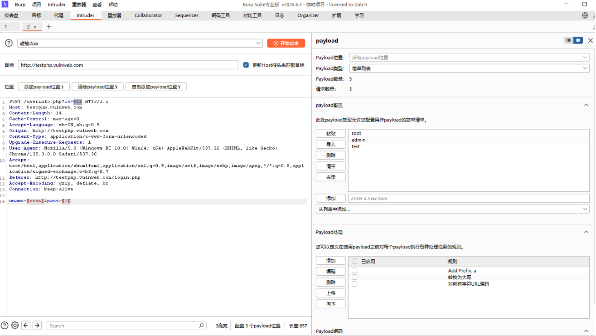
Task: Go to next search match arrow
Action: pyautogui.click(x=37, y=326)
